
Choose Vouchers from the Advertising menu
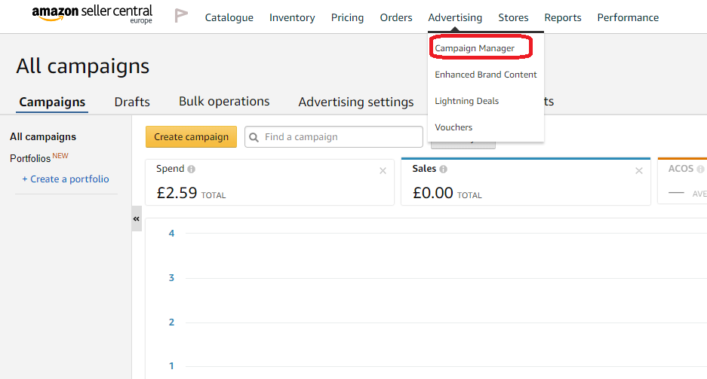pyautogui.click(x=453, y=127)
